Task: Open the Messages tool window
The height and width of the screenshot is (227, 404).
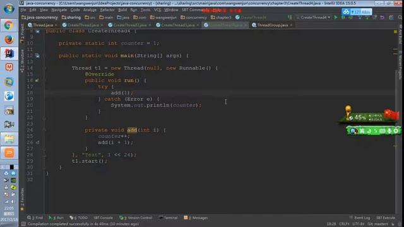Action: 196,218
